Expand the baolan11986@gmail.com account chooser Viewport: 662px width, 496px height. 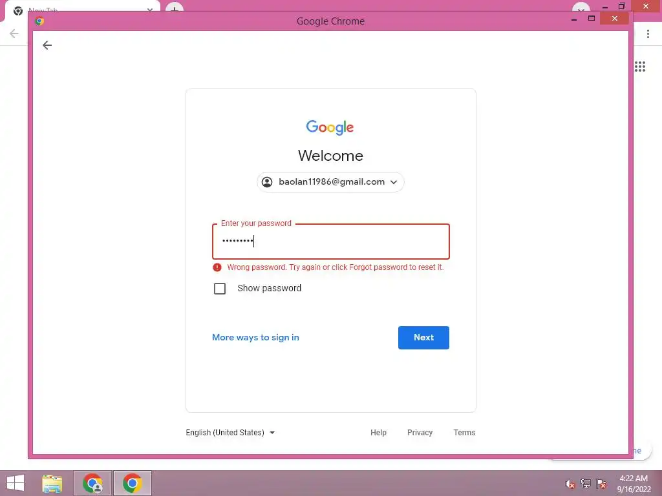tap(330, 181)
